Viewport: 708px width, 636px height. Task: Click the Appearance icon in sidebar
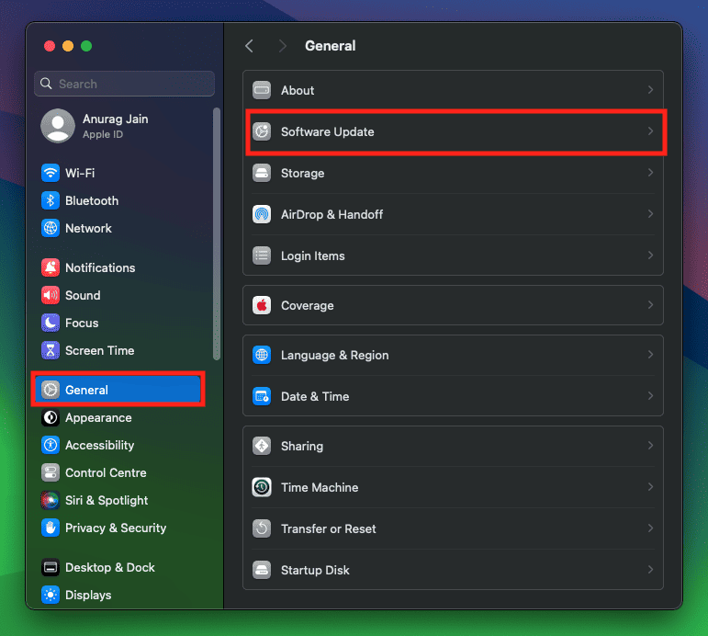pyautogui.click(x=51, y=417)
